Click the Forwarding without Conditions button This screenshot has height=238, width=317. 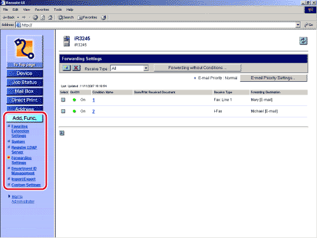197,68
